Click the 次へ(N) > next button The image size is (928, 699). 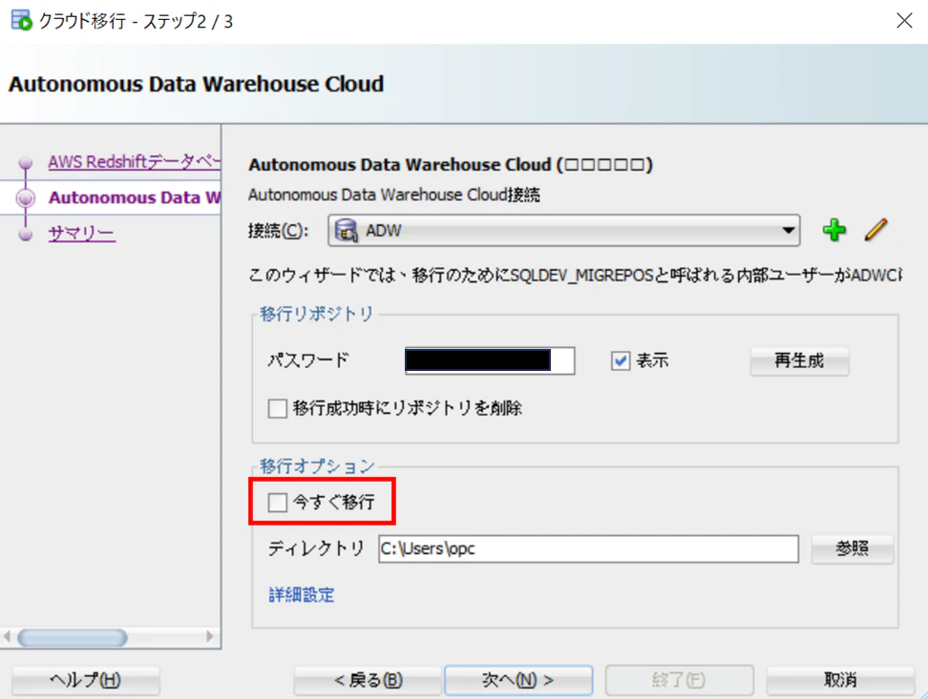[x=518, y=680]
